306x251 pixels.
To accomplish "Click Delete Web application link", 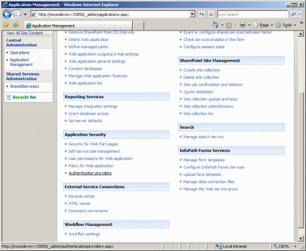I will pyautogui.click(x=88, y=40).
